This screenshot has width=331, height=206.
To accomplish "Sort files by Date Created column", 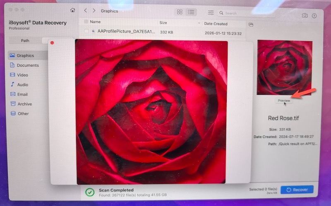I will tap(216, 24).
